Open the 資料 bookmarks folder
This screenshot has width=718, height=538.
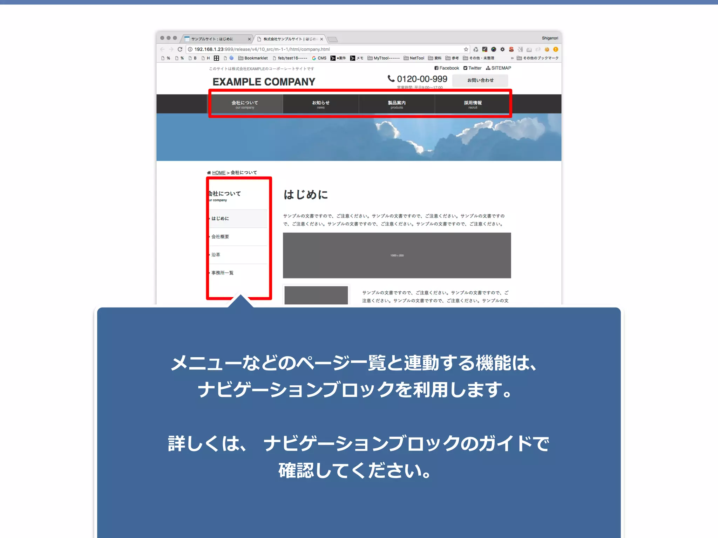click(x=435, y=58)
